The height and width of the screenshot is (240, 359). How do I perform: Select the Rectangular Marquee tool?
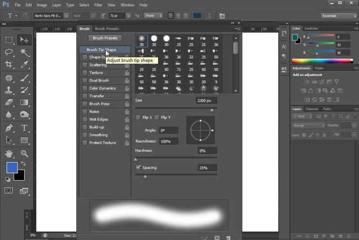(x=9, y=40)
